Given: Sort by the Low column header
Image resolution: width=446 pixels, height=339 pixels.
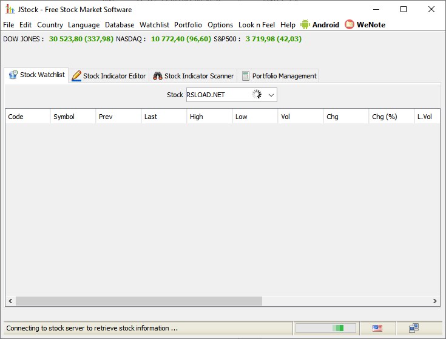Looking at the screenshot, I should [x=255, y=117].
